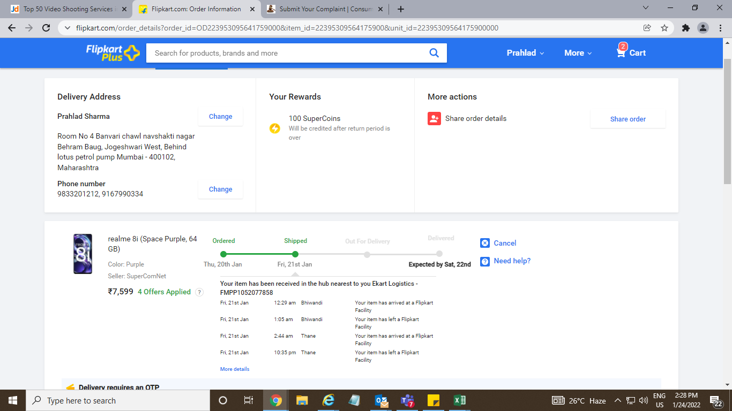Expand the Prahlad account dropdown
The width and height of the screenshot is (732, 411).
[x=525, y=53]
